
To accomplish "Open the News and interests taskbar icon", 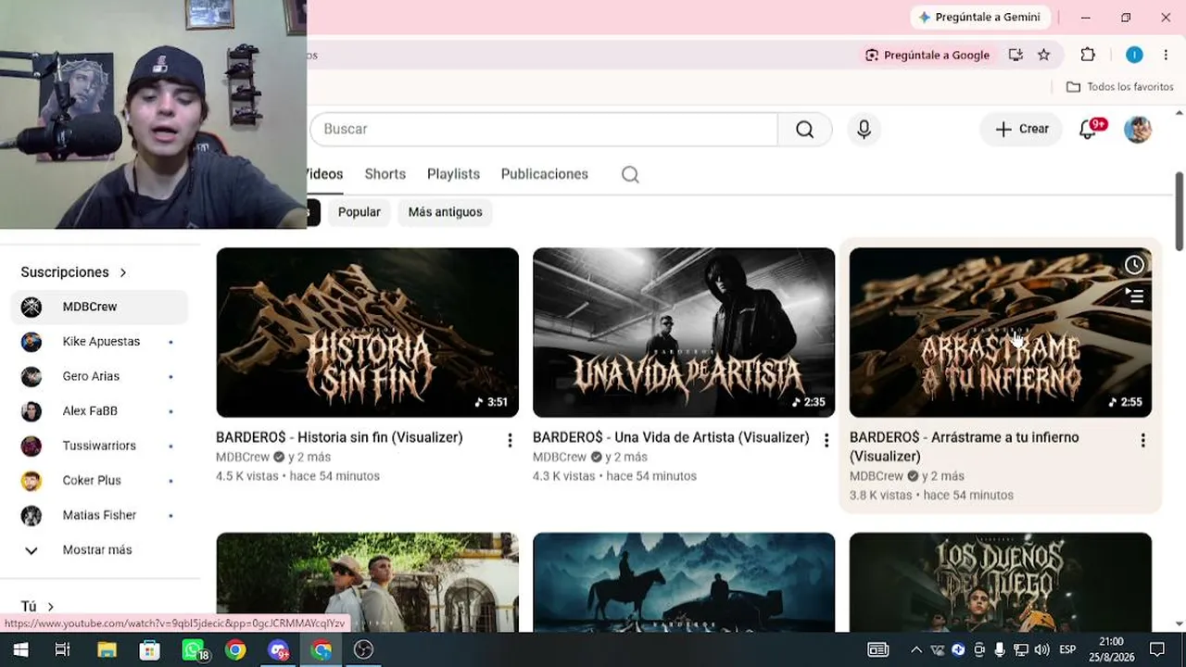I will (877, 650).
